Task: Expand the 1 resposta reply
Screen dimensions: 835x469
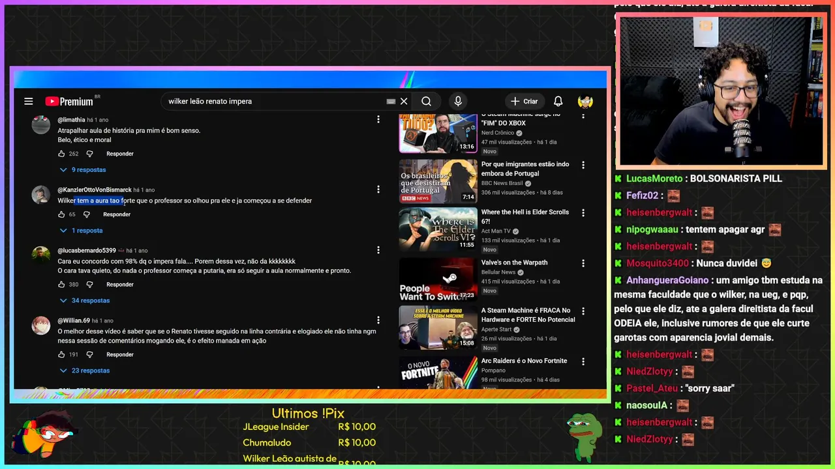Action: pyautogui.click(x=81, y=231)
